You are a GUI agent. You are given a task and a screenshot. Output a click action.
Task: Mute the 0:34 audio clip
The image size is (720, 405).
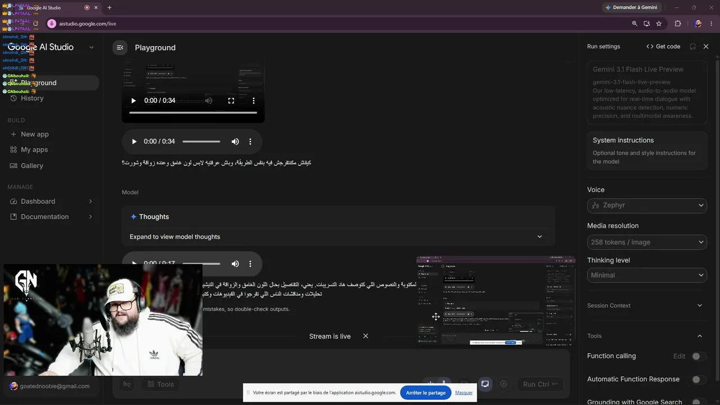tap(235, 142)
